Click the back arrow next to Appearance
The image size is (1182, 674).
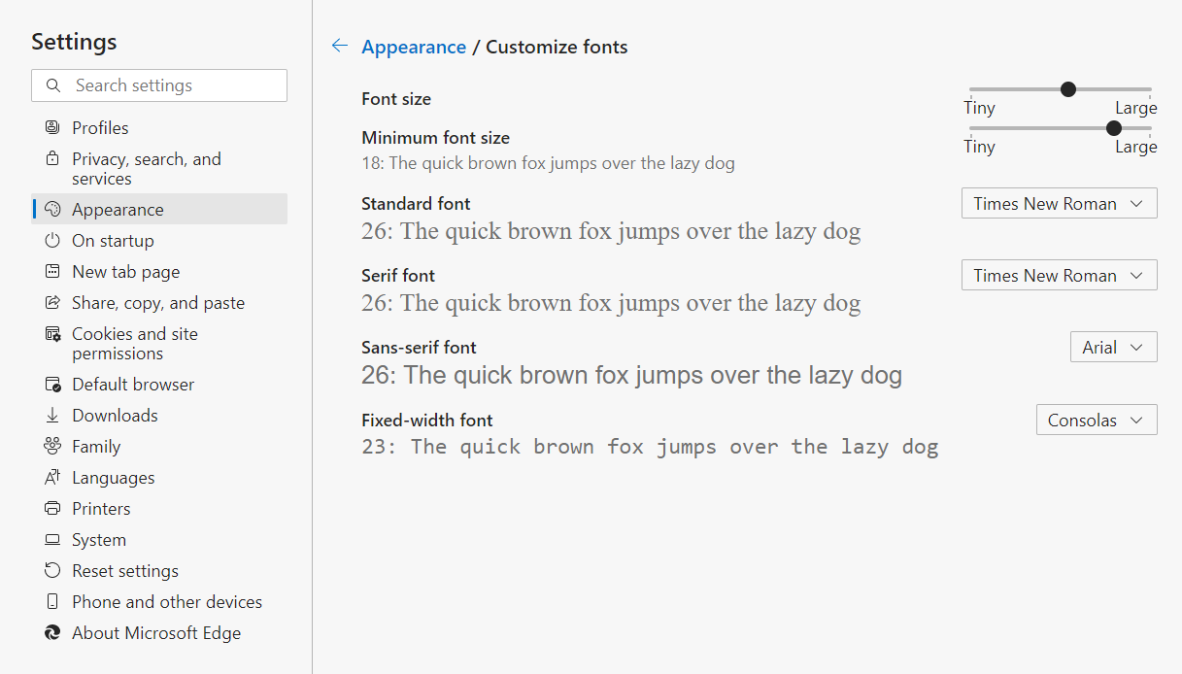[339, 46]
